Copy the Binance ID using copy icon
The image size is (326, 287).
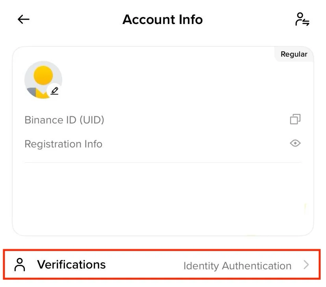pos(295,119)
